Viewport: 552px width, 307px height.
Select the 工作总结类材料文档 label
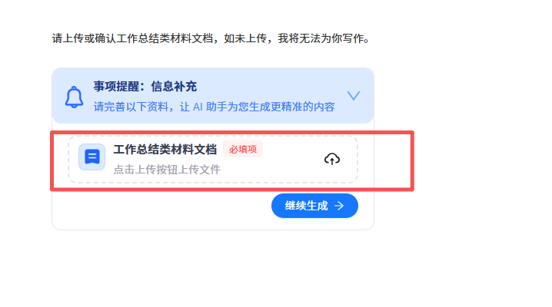pos(165,150)
